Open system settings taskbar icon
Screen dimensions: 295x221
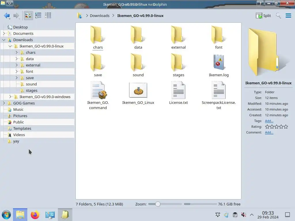(x=50, y=215)
